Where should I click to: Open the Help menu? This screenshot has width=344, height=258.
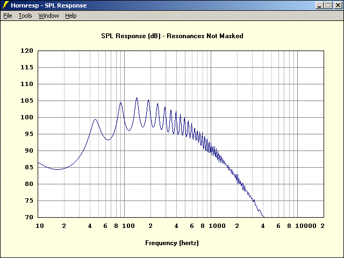tap(71, 16)
